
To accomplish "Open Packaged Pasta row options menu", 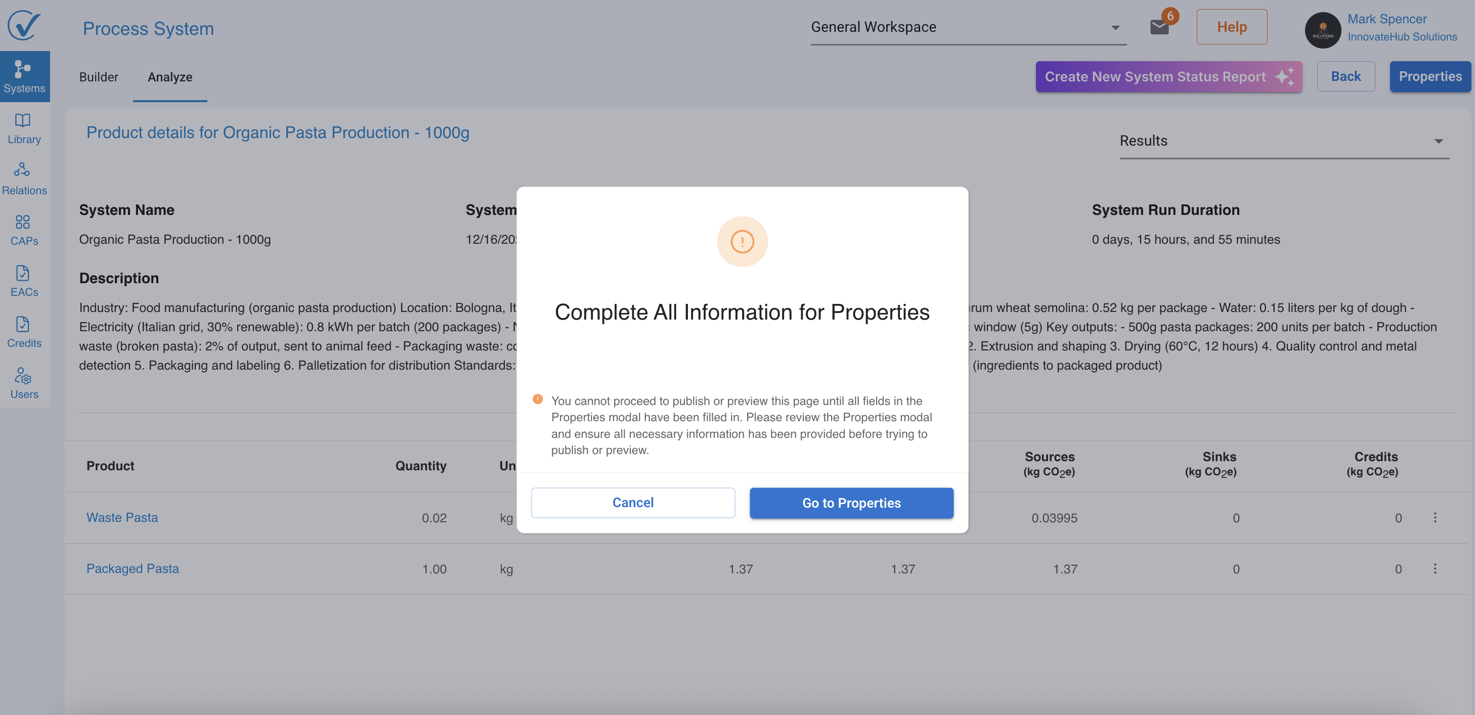I will click(x=1435, y=568).
